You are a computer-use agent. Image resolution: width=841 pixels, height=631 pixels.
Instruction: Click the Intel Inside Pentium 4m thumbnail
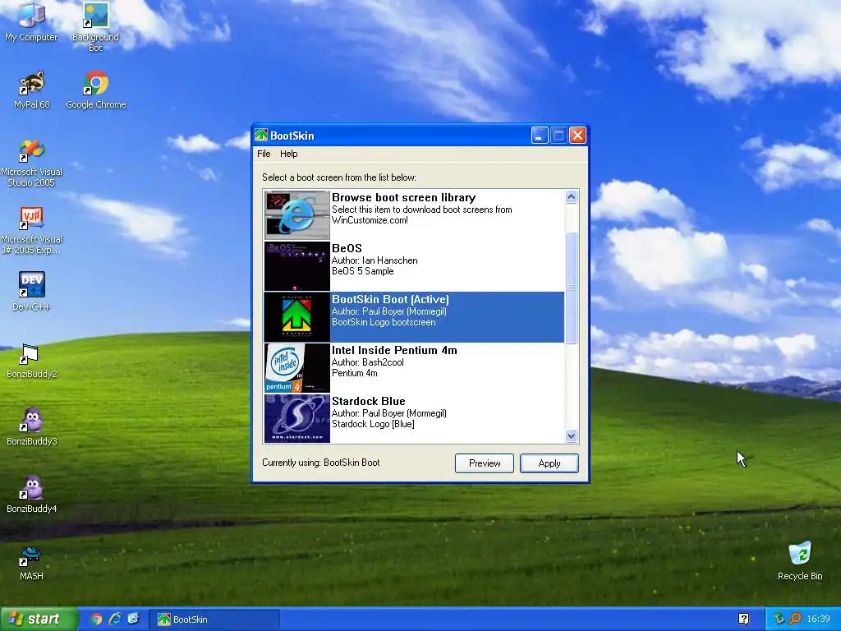pos(297,367)
